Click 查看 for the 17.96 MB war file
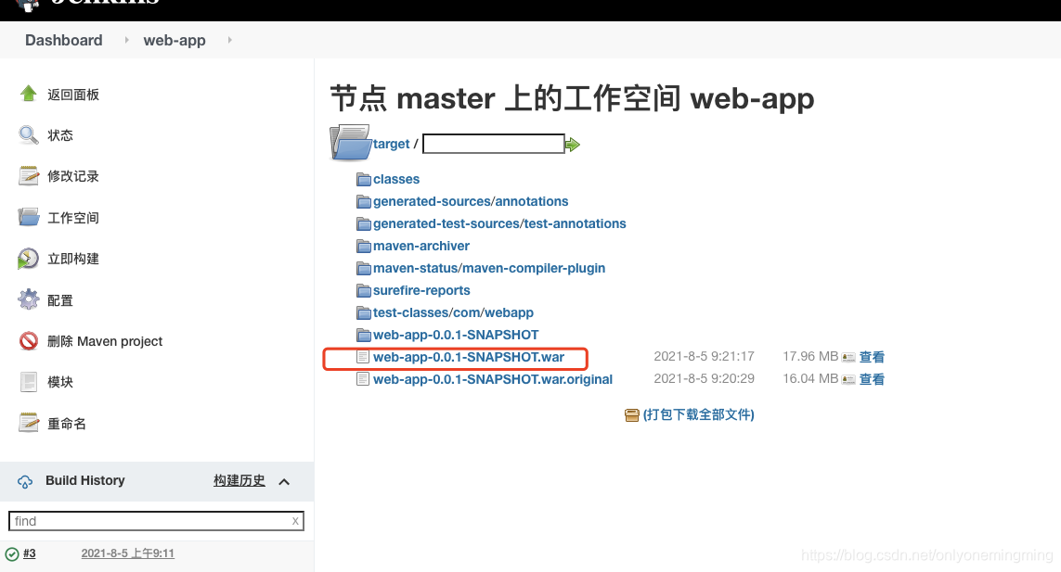Image resolution: width=1061 pixels, height=572 pixels. (872, 357)
